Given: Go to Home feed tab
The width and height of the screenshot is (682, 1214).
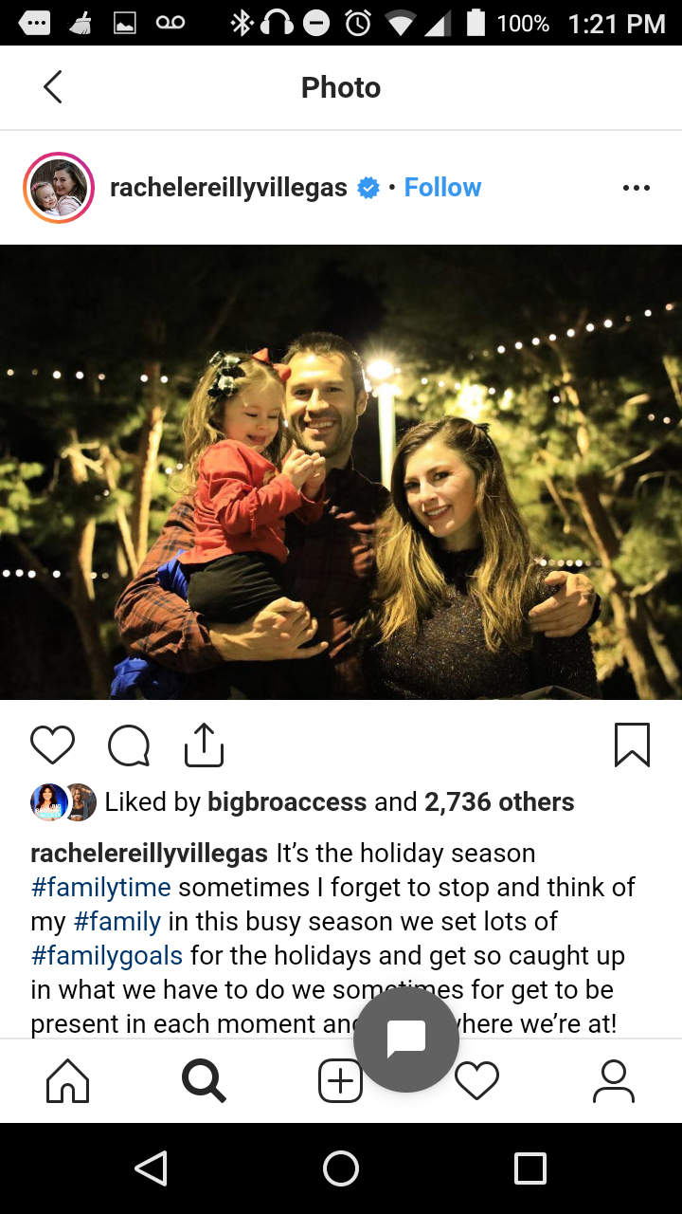Looking at the screenshot, I should pyautogui.click(x=67, y=1081).
